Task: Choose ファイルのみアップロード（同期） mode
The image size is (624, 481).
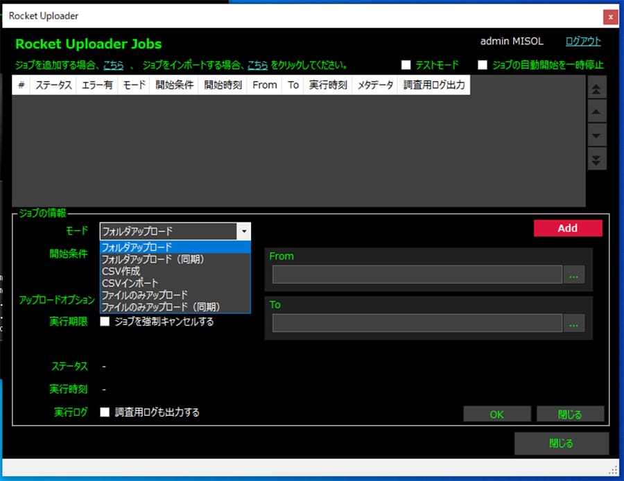Action: pyautogui.click(x=175, y=307)
